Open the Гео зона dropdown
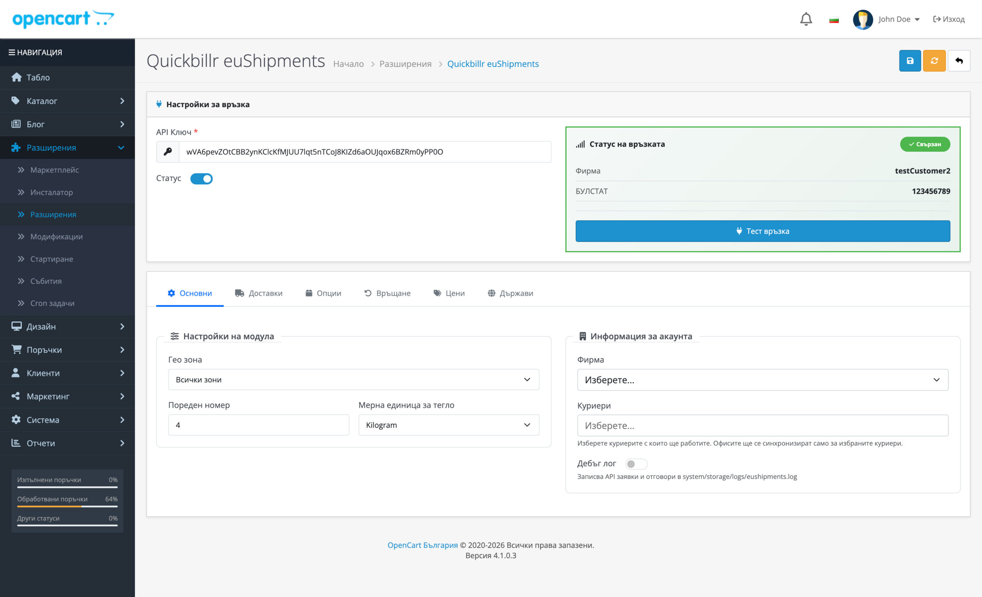This screenshot has height=597, width=982. click(x=353, y=379)
